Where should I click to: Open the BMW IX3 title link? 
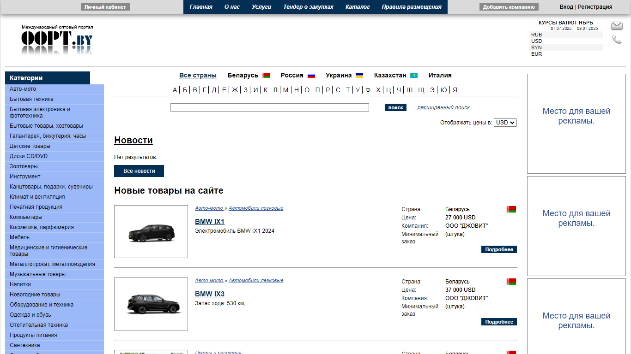point(210,294)
